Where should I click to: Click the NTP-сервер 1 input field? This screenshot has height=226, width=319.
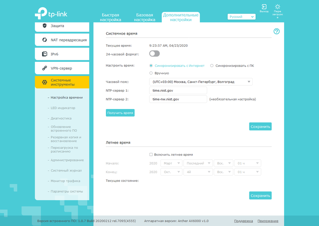pyautogui.click(x=178, y=91)
